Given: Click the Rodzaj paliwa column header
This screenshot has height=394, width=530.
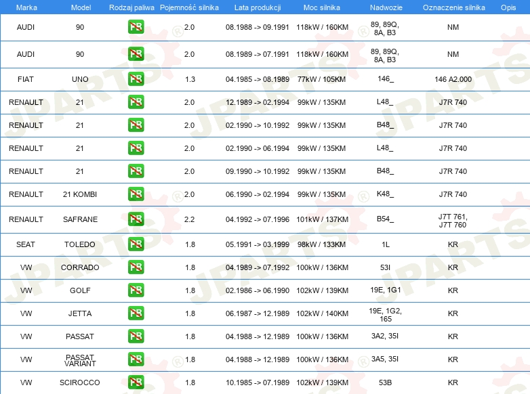Looking at the screenshot, I should pos(131,7).
